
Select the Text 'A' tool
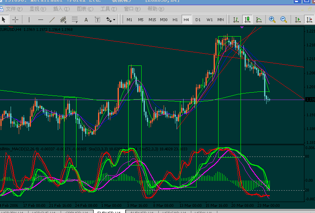(x=86, y=20)
